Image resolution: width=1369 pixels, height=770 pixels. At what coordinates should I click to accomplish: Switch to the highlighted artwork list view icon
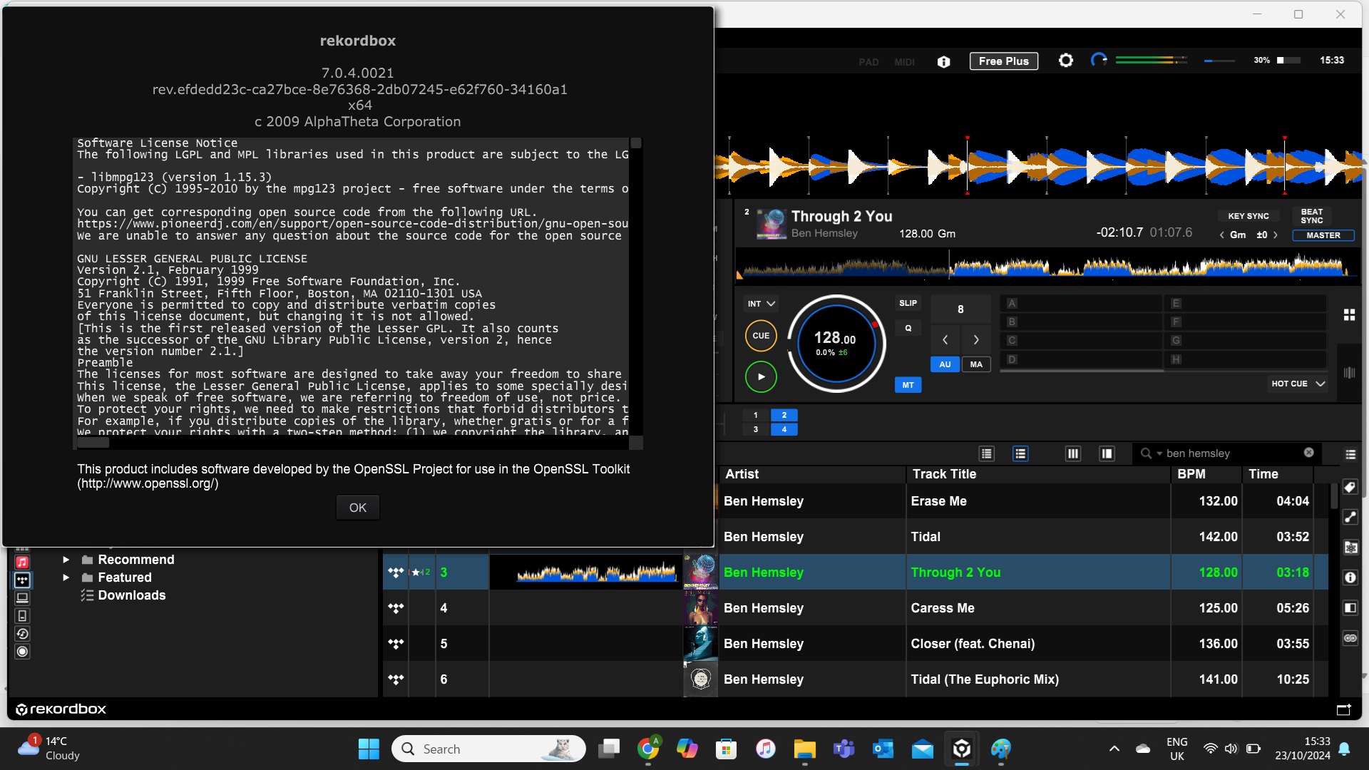click(1020, 453)
